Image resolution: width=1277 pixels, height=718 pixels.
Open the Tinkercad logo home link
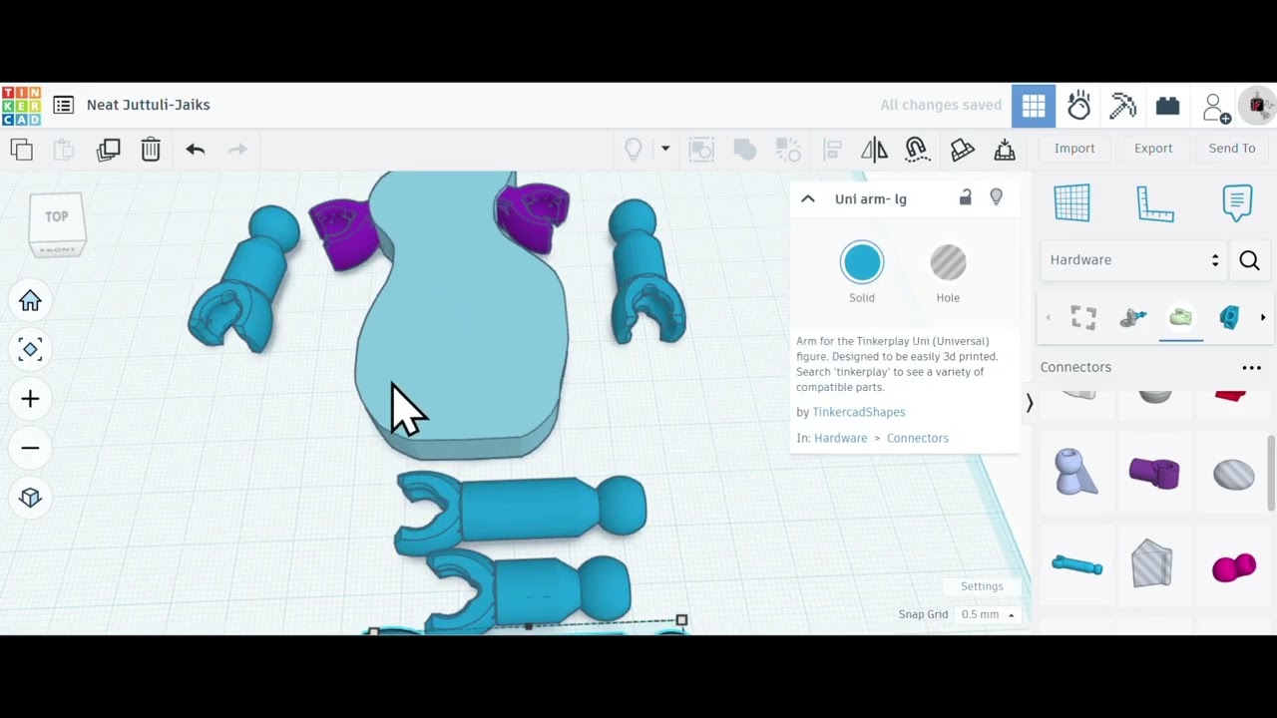[21, 106]
